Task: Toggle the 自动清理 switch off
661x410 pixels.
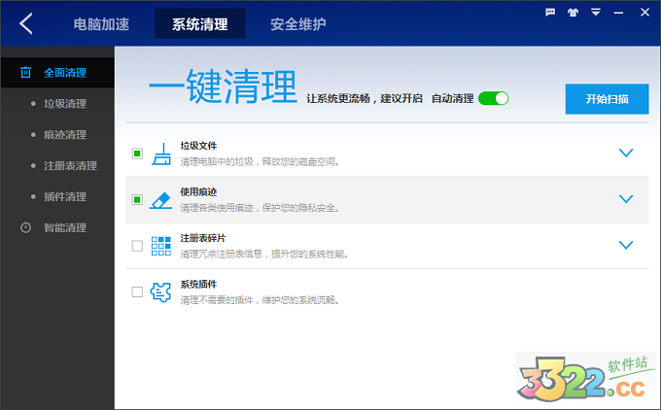Action: tap(494, 98)
